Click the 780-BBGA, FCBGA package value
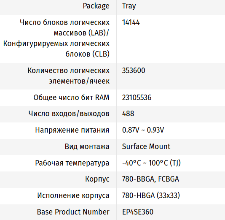This screenshot has height=220, width=225. tap(150, 179)
